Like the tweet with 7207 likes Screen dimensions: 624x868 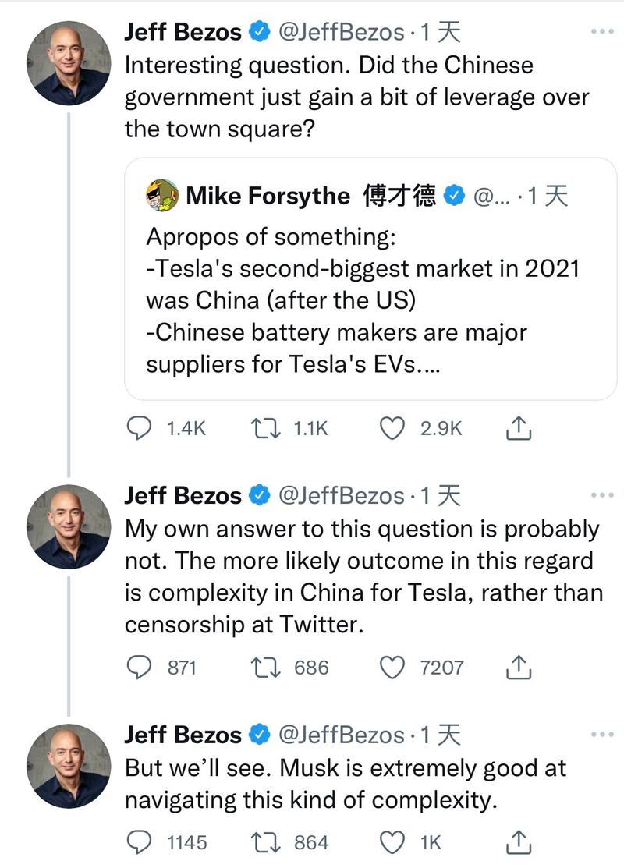point(391,667)
